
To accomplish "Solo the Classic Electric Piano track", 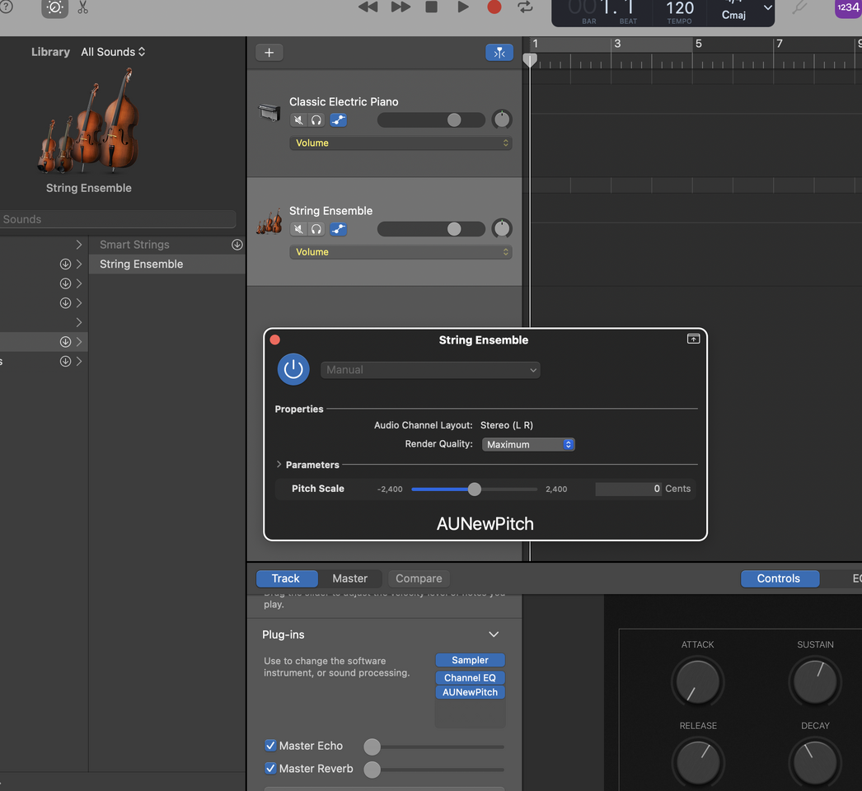I will (x=316, y=119).
